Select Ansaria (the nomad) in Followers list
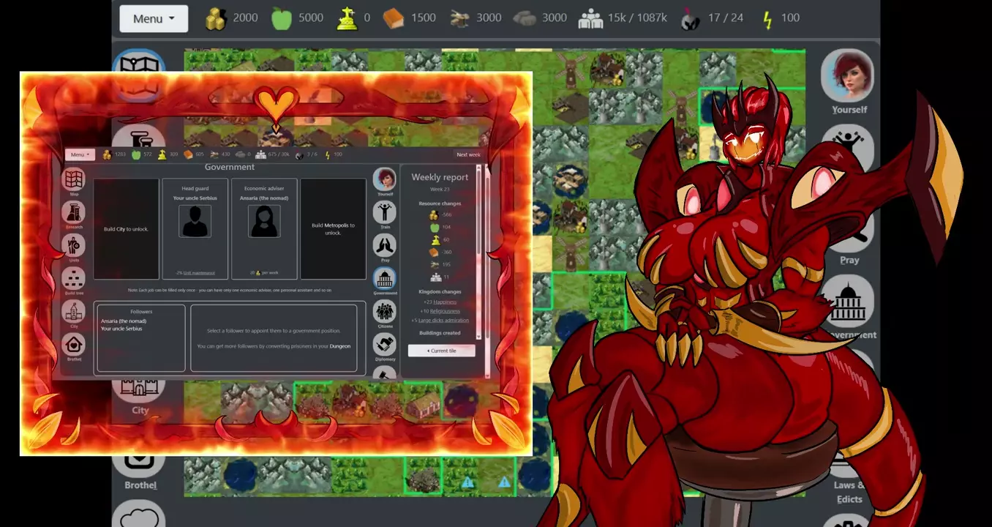The width and height of the screenshot is (992, 527). pyautogui.click(x=121, y=321)
